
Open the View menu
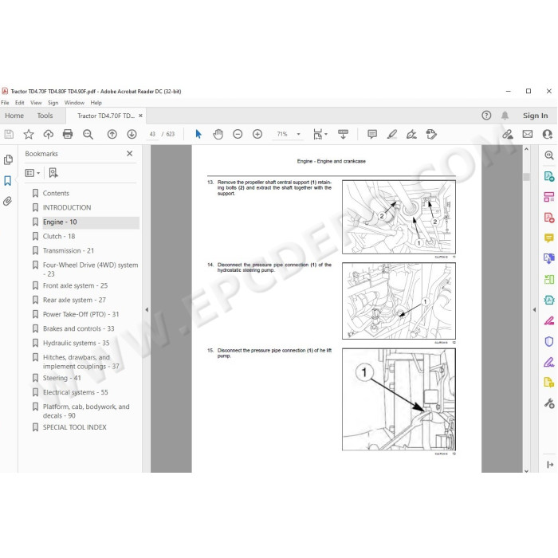pos(36,103)
